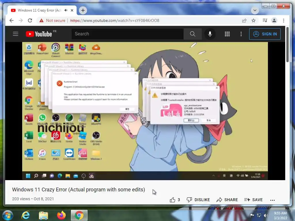The height and width of the screenshot is (221, 295).
Task: Open File Explorer from taskbar
Action: (44, 215)
